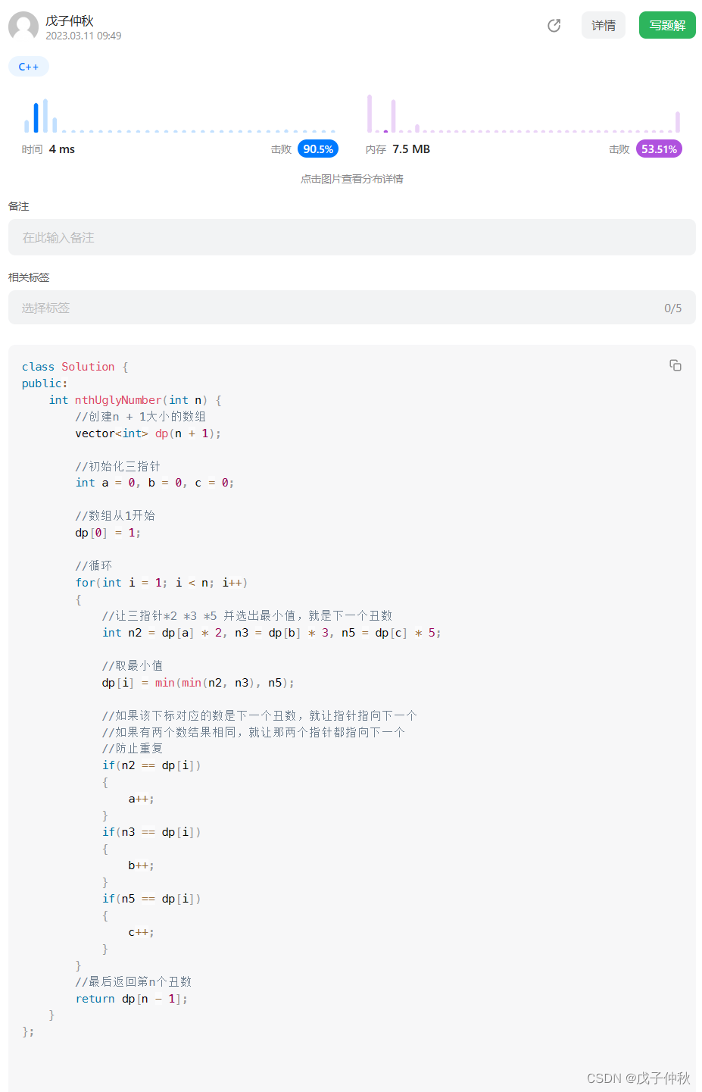Screen dimensions: 702x1092
Task: Click the tallest blue runtime bar
Action: click(45, 116)
